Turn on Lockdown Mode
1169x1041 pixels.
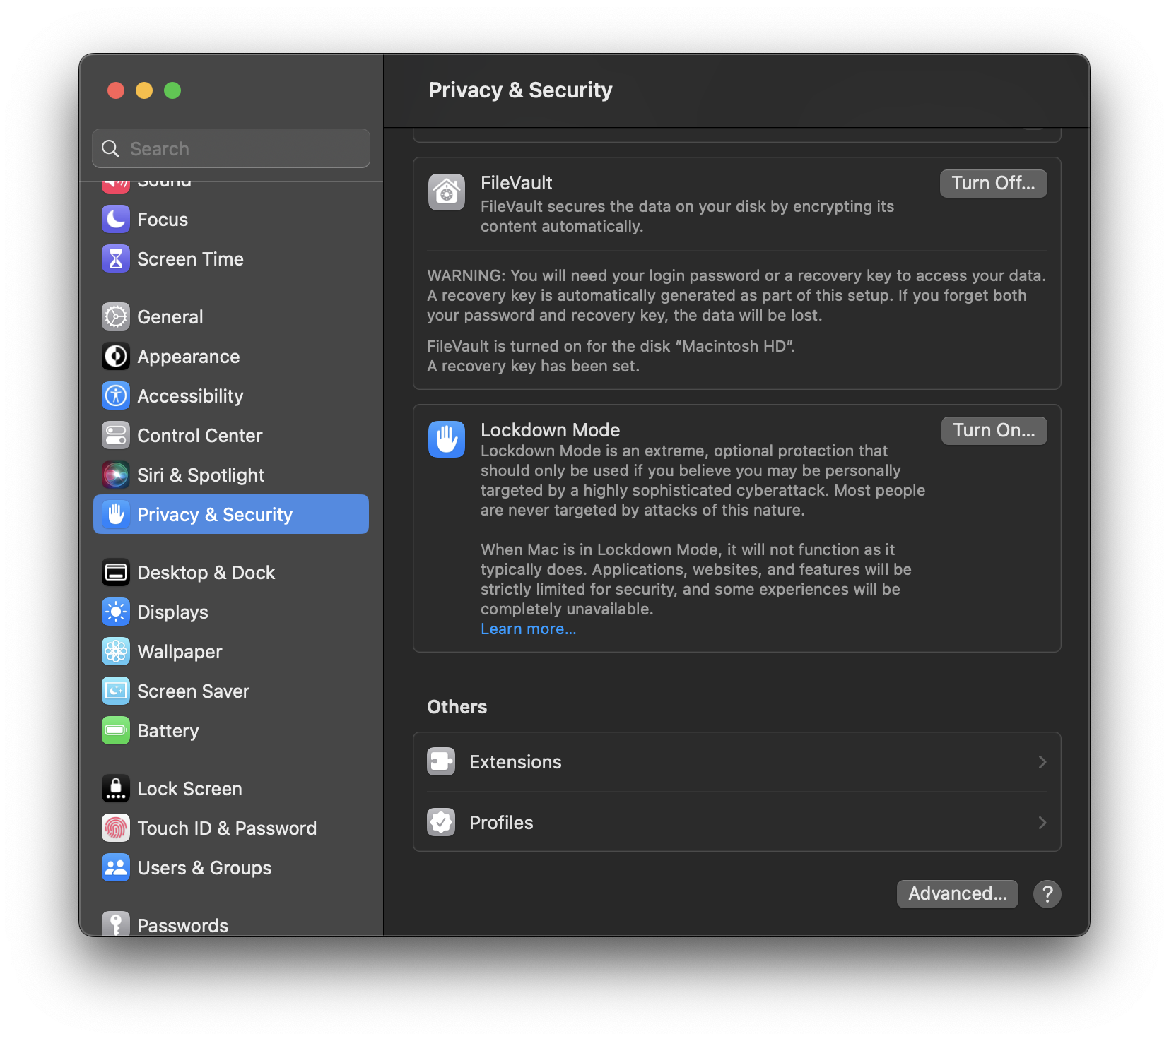click(994, 431)
